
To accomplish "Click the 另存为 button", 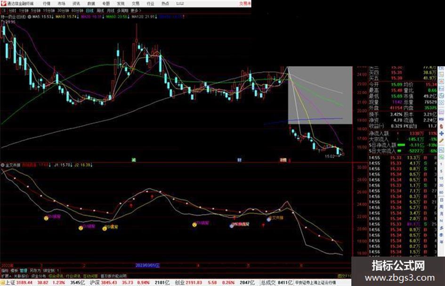I will [35, 271].
